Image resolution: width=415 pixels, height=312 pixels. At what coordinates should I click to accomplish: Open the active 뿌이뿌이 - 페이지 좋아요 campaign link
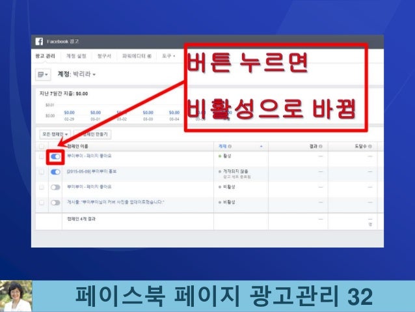tap(89, 156)
